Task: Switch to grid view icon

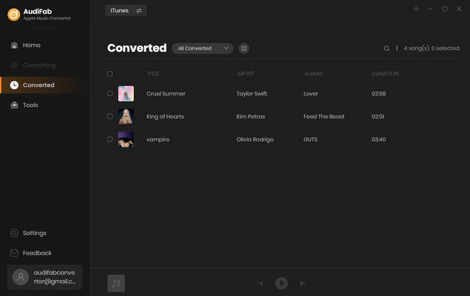Action: point(243,48)
